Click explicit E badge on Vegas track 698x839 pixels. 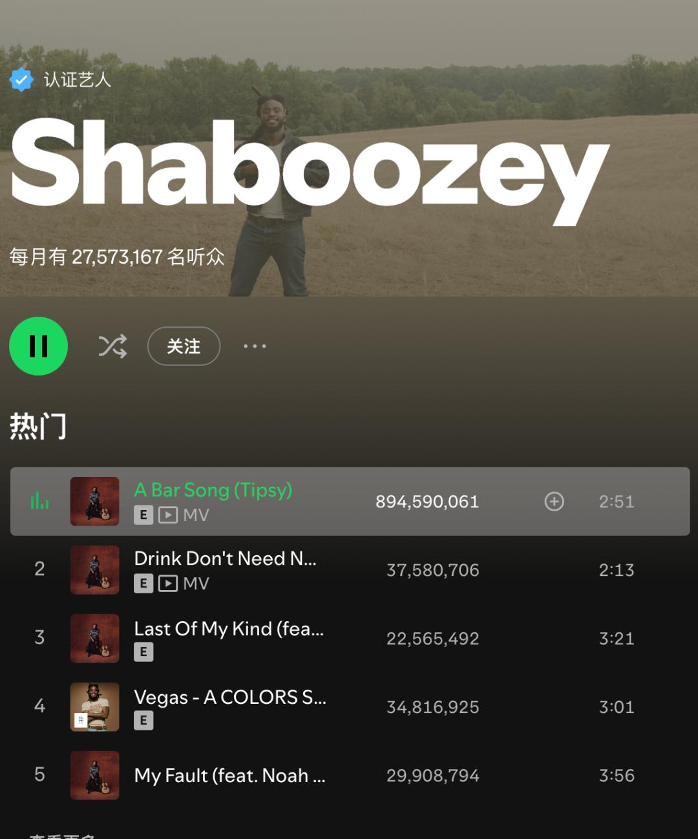(x=143, y=721)
